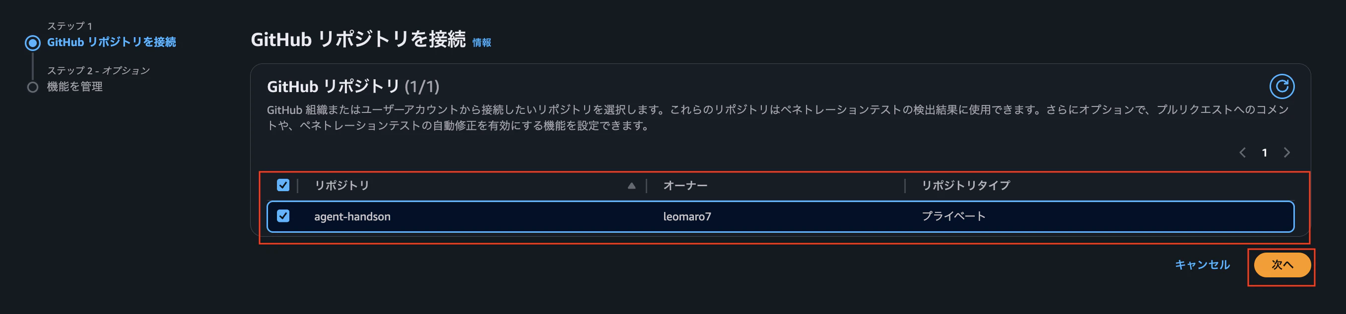Click the next page arrow
Screen dimensions: 1346x314
1287,153
